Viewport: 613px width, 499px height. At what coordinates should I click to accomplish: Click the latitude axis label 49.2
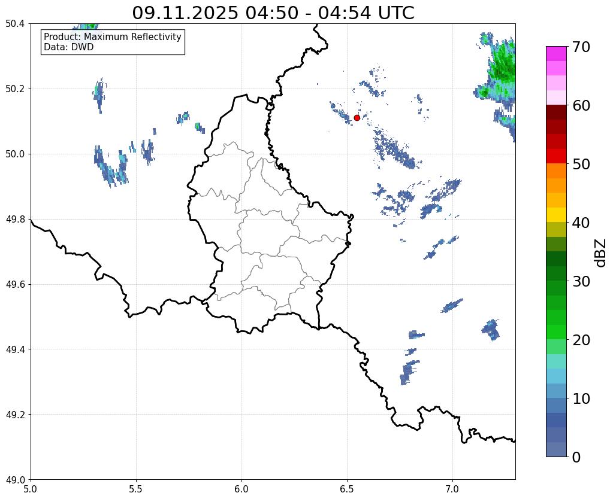coord(15,415)
